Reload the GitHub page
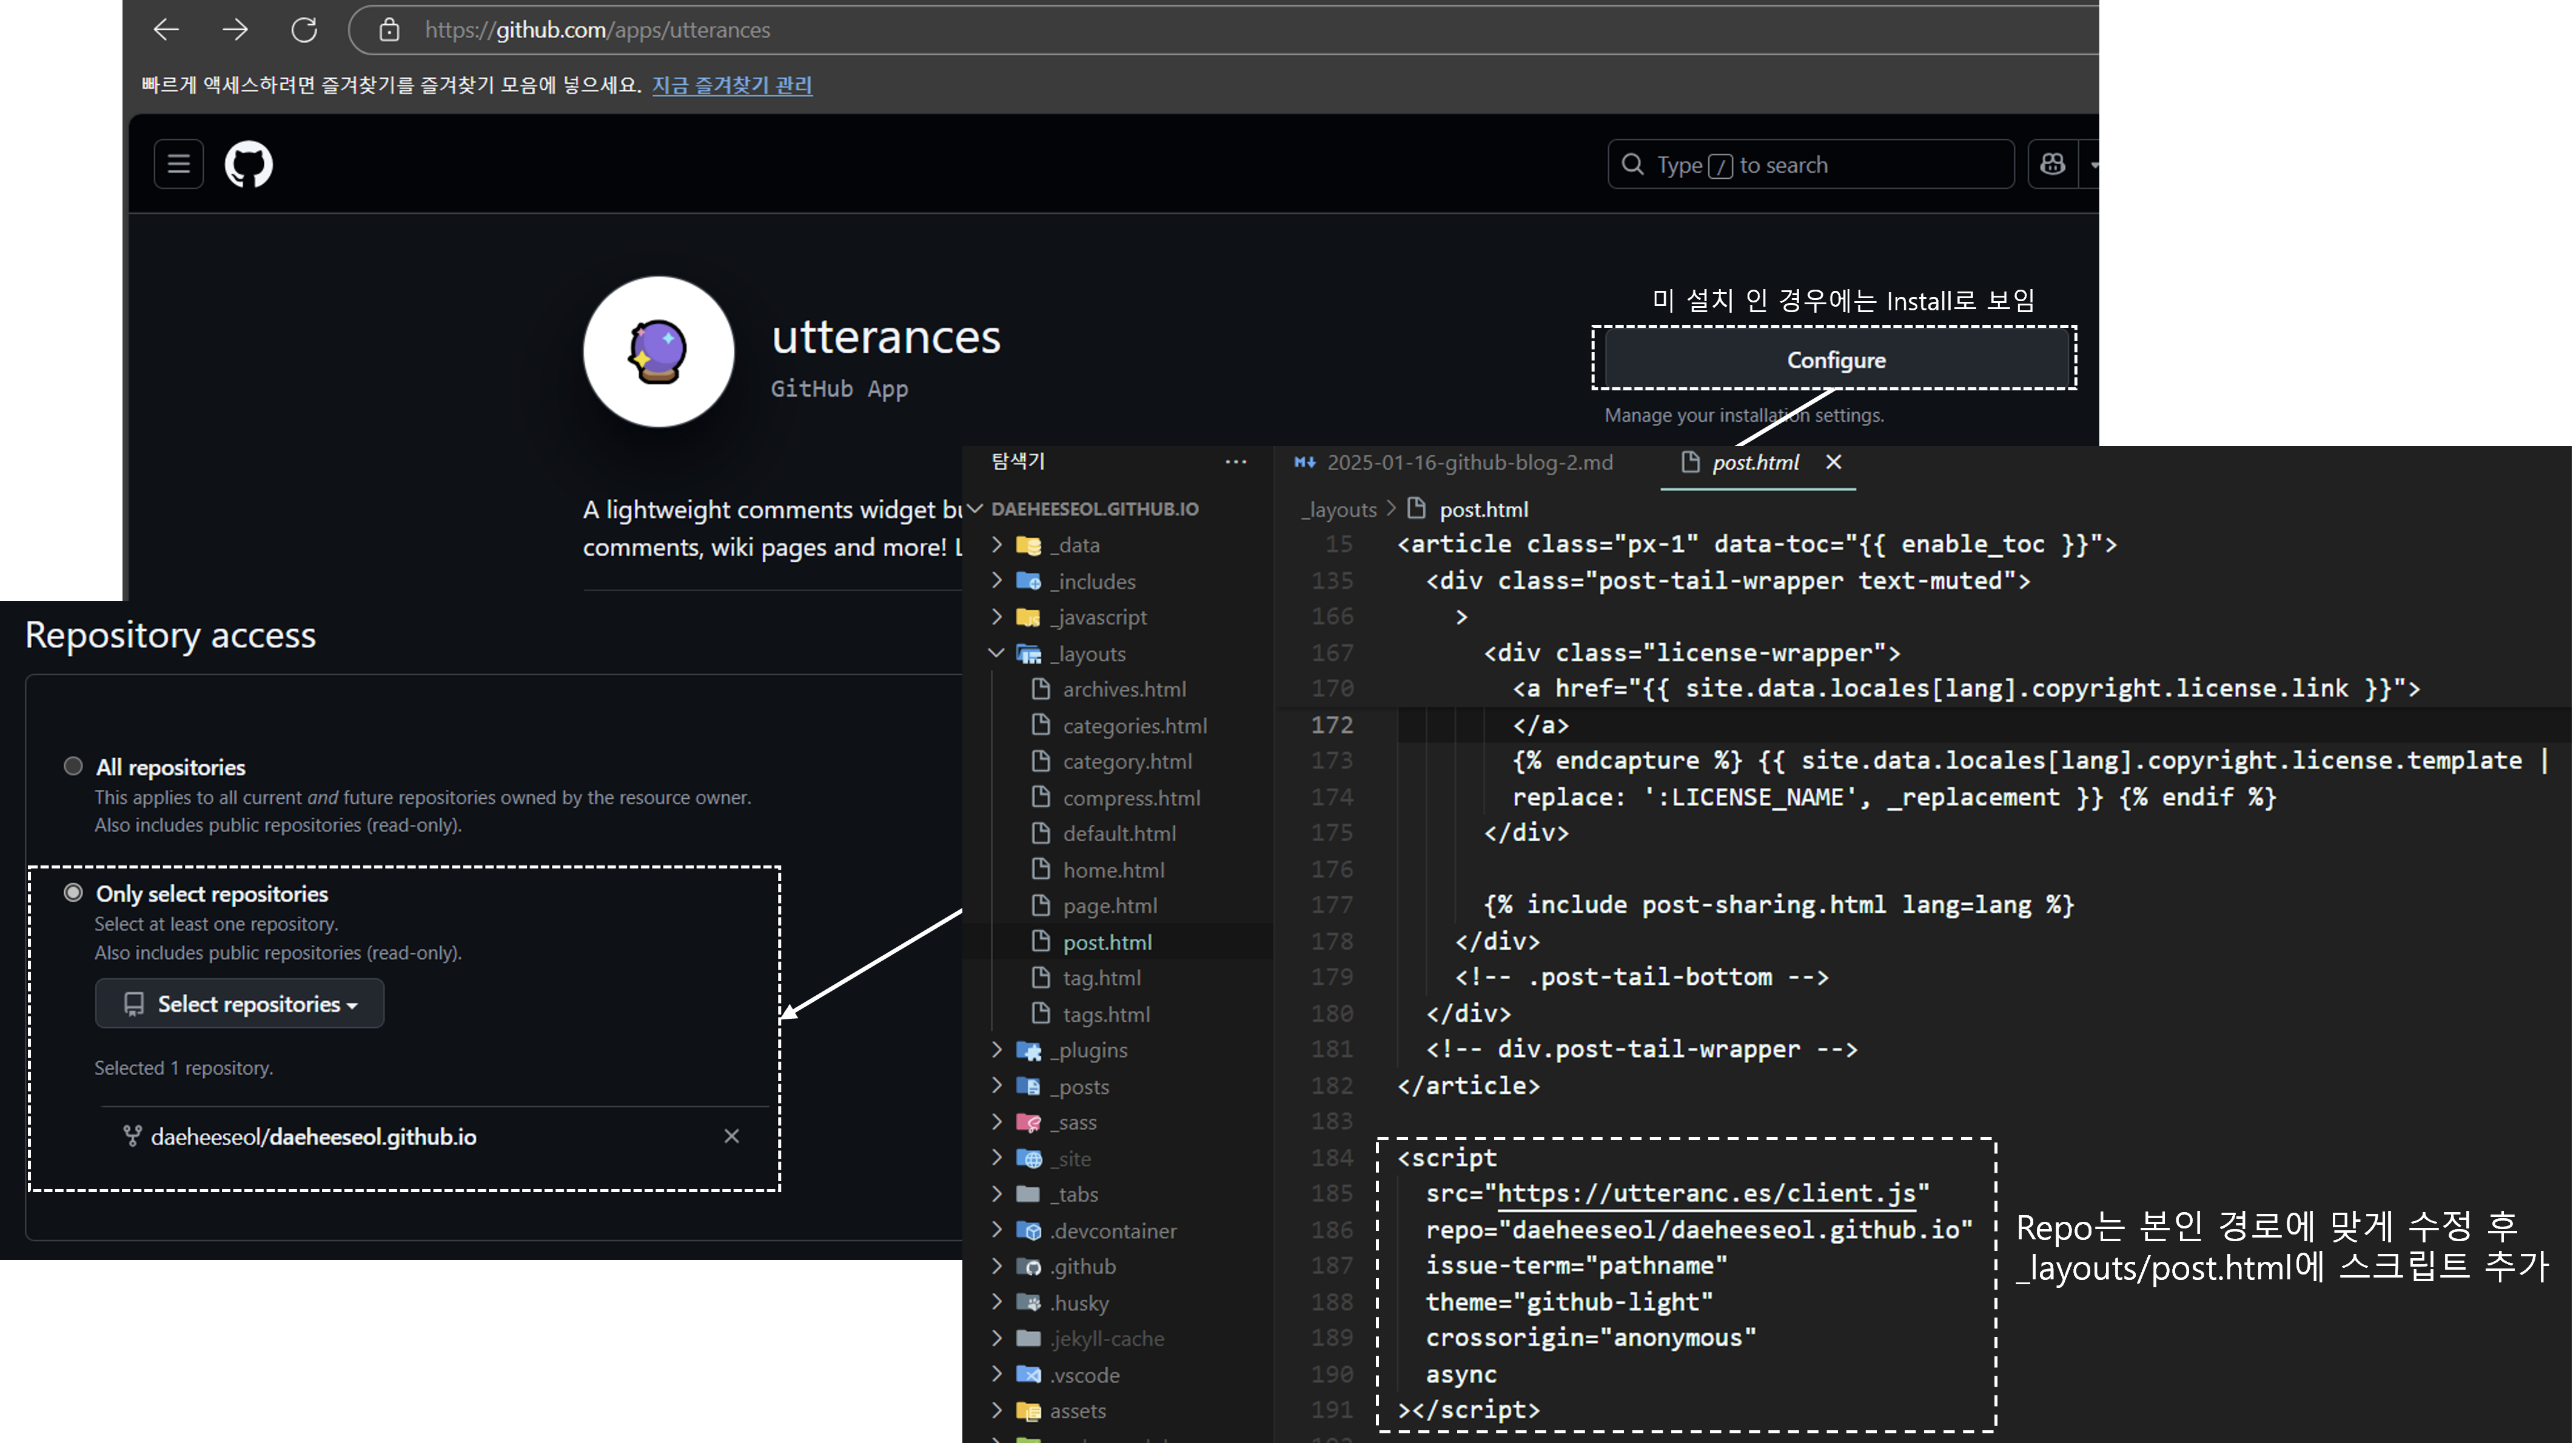Viewport: 2576px width, 1443px height. 304,30
